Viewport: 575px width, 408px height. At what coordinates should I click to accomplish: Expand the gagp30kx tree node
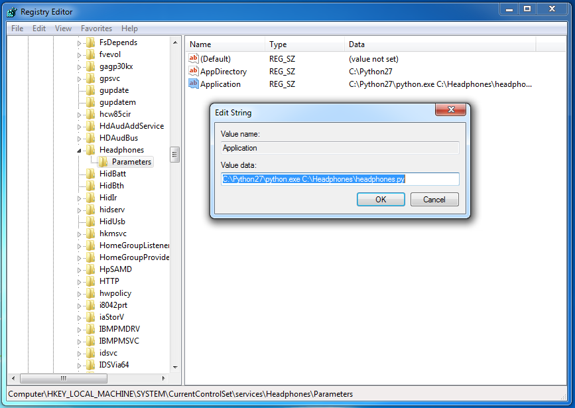pos(79,67)
